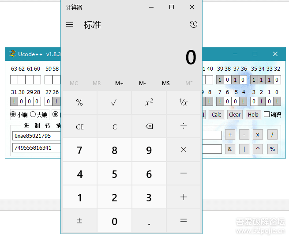Insert decimal point in calculator
Viewport: 289px width, 238px height.
[x=149, y=220]
